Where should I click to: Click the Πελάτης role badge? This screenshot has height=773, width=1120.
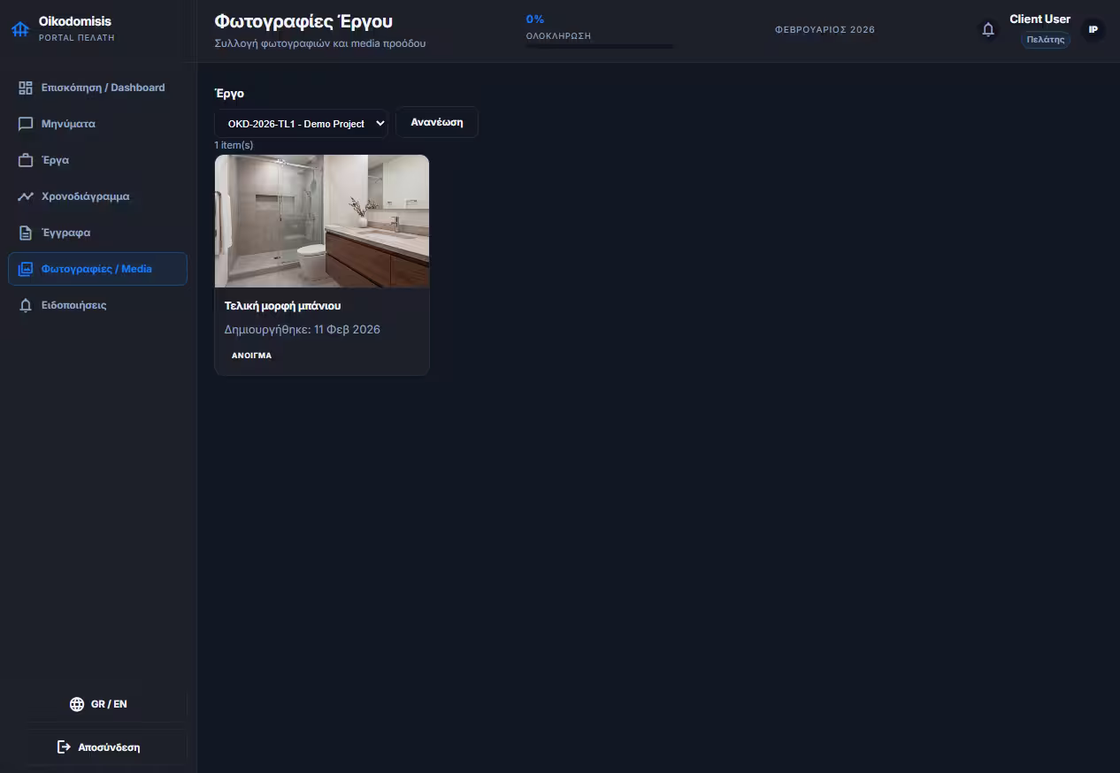(x=1045, y=39)
